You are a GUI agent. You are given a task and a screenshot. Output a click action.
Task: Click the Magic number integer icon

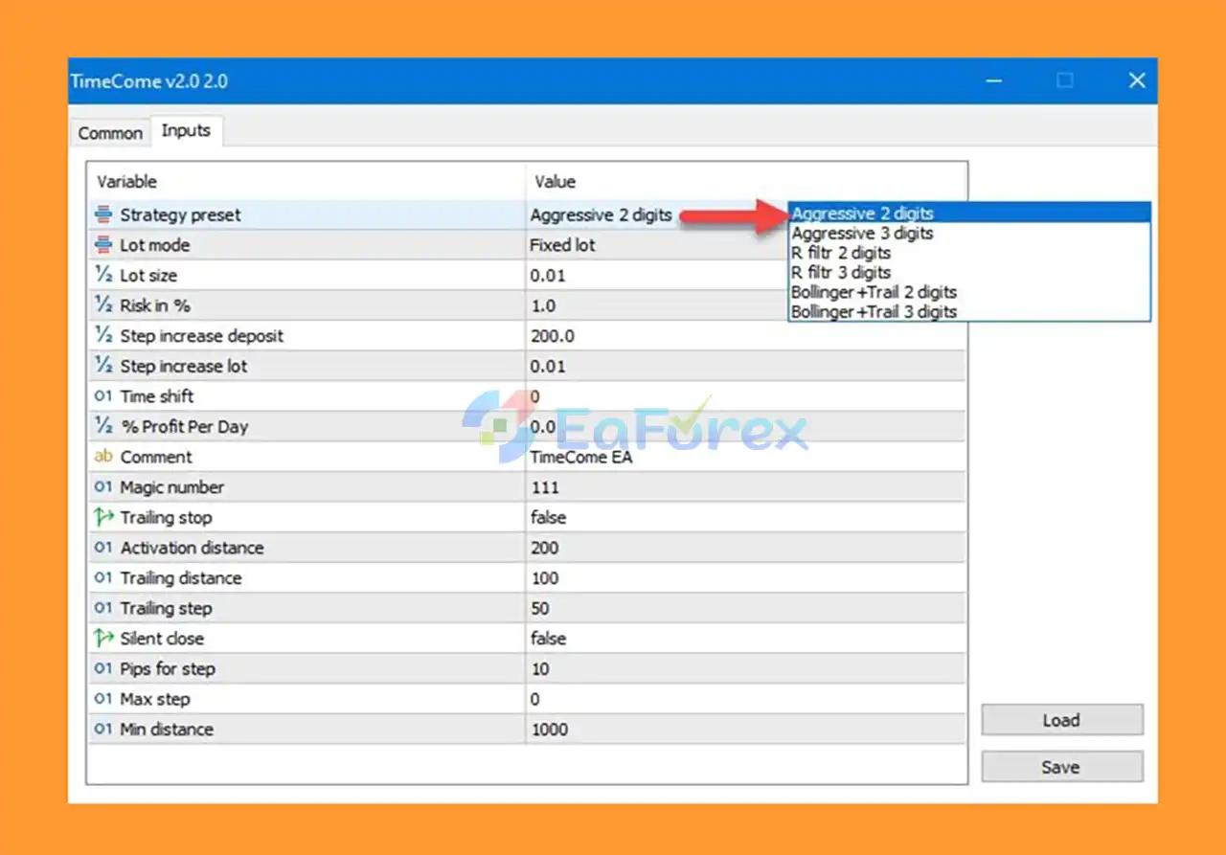pos(103,487)
